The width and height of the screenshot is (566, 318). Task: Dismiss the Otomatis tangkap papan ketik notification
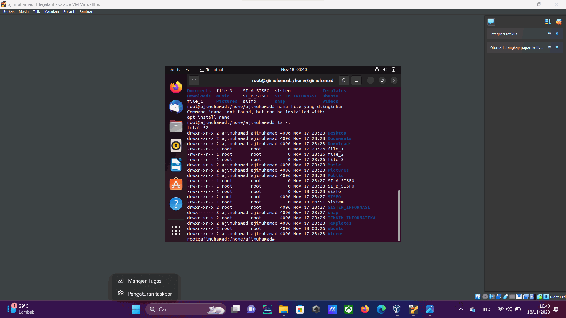[557, 47]
